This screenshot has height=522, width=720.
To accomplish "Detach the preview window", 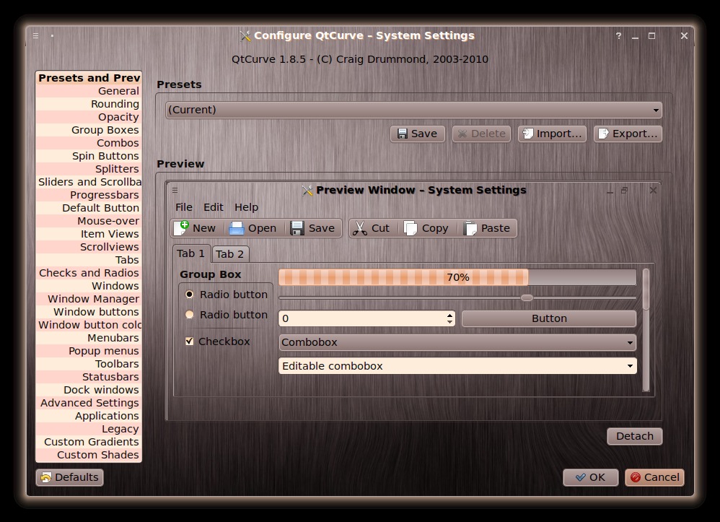I will (635, 436).
